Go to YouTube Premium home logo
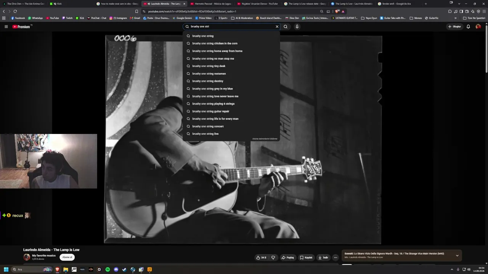 pos(21,27)
